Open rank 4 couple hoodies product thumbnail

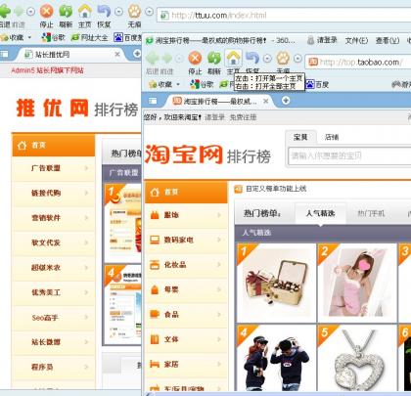pos(276,357)
